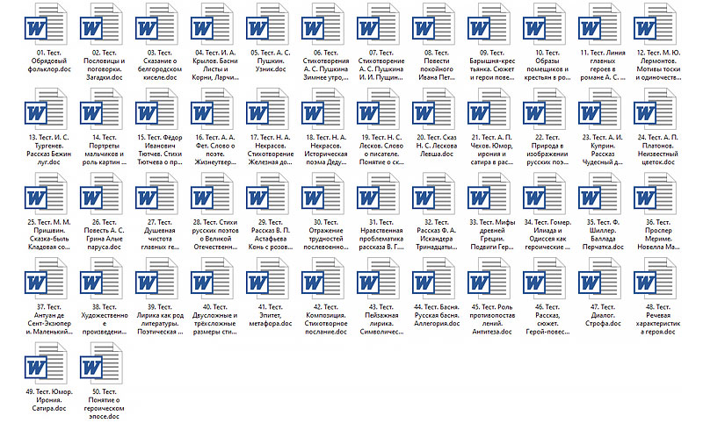
Task: Select Word icon 09. Тест. Барышня-крестьянка
Action: click(489, 25)
